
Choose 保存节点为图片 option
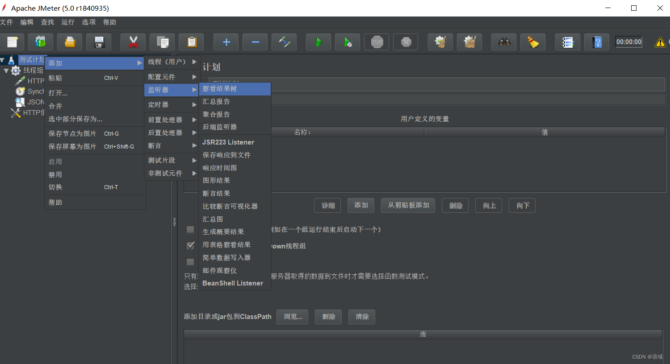95,133
